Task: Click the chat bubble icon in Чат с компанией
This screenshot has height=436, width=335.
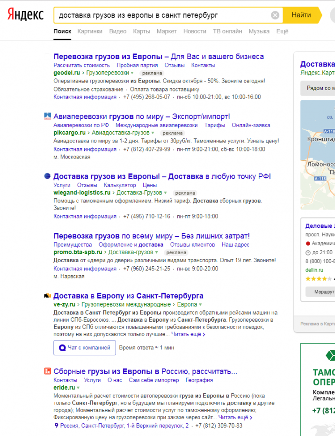Action: coord(62,347)
